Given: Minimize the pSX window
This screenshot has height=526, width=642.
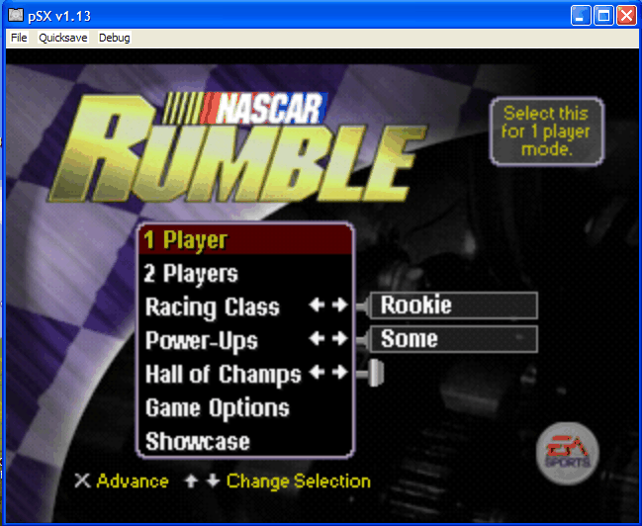Looking at the screenshot, I should [x=581, y=16].
